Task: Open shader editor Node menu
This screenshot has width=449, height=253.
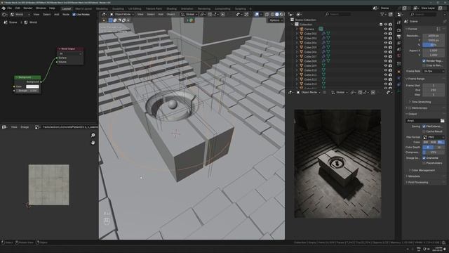Action: [x=66, y=14]
